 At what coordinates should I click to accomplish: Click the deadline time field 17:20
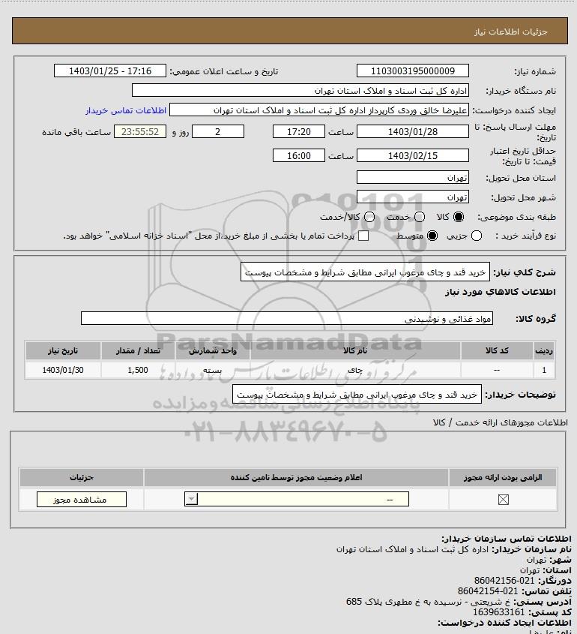(299, 131)
